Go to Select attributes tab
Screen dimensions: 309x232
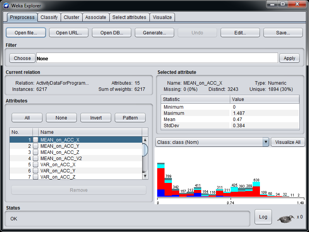pyautogui.click(x=129, y=17)
